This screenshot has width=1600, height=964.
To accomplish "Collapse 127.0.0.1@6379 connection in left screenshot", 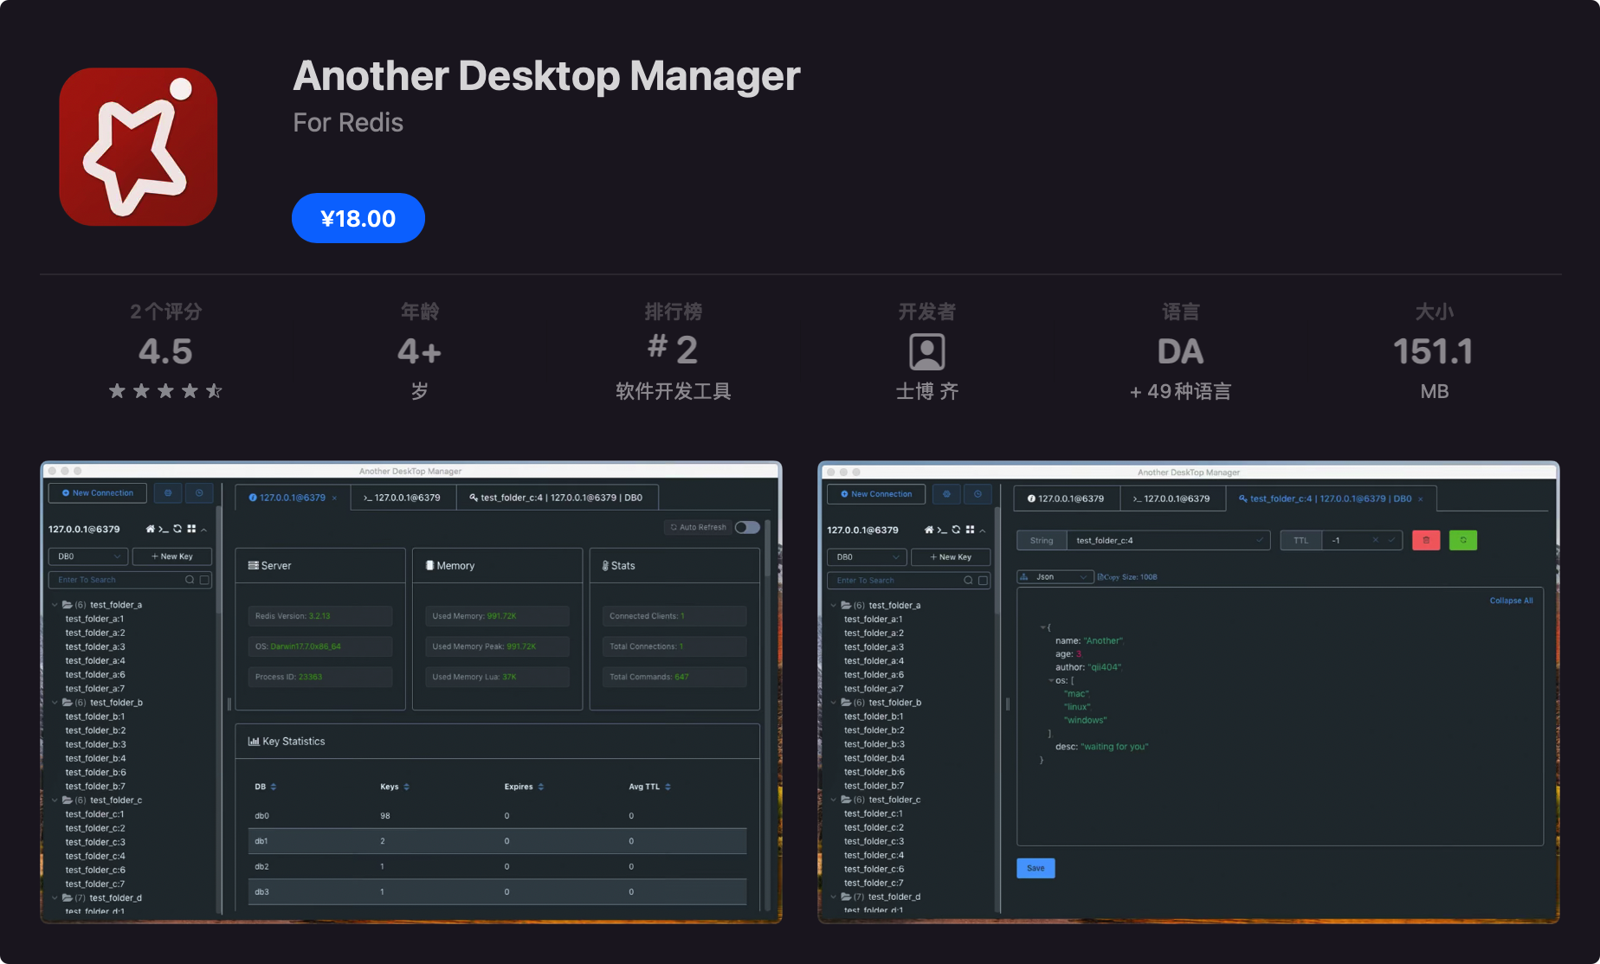I will tap(204, 530).
